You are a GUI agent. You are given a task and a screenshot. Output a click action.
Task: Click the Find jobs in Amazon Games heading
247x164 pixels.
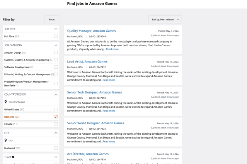[x=92, y=3]
